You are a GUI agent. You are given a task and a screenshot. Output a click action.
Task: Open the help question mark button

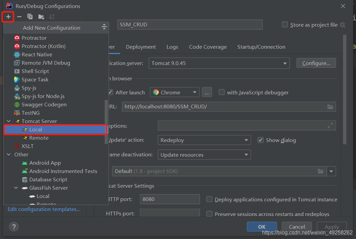point(14,227)
